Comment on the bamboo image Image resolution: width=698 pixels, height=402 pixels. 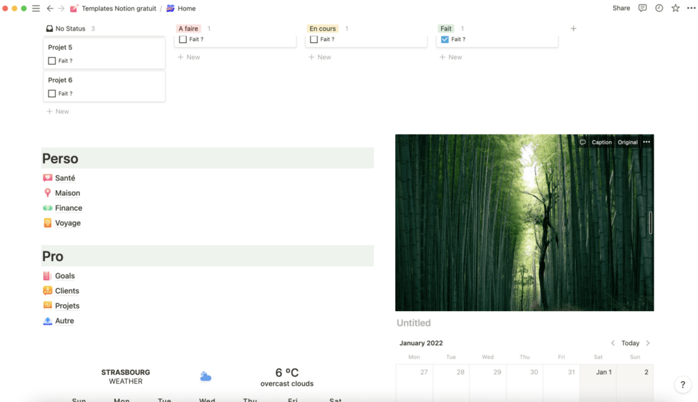[x=582, y=142]
